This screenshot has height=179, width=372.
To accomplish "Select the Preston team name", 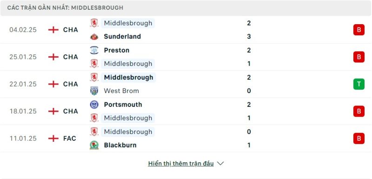I will click(117, 50).
